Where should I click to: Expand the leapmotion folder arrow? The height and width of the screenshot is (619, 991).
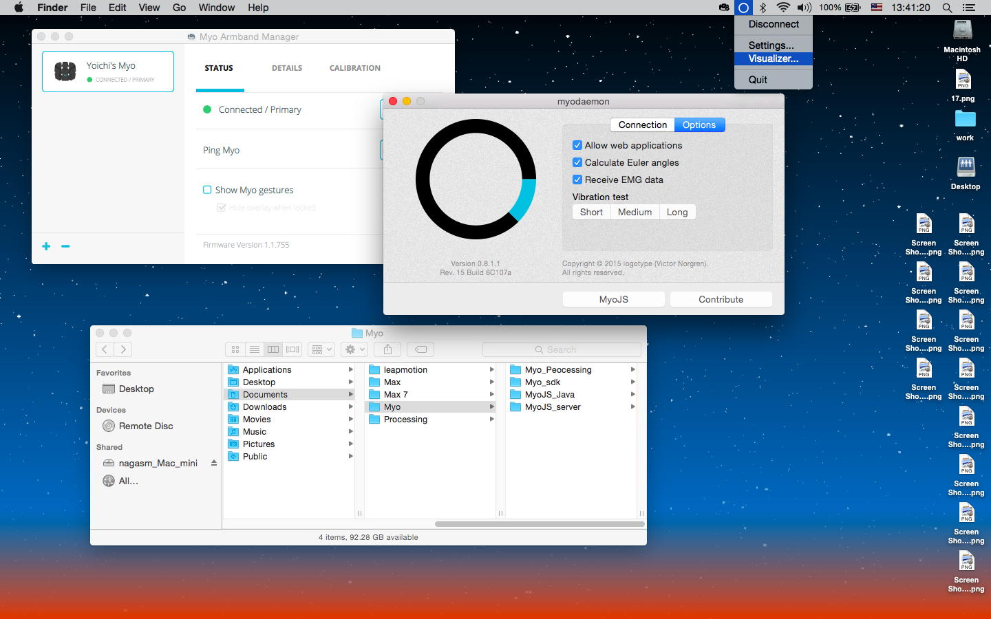pyautogui.click(x=491, y=370)
